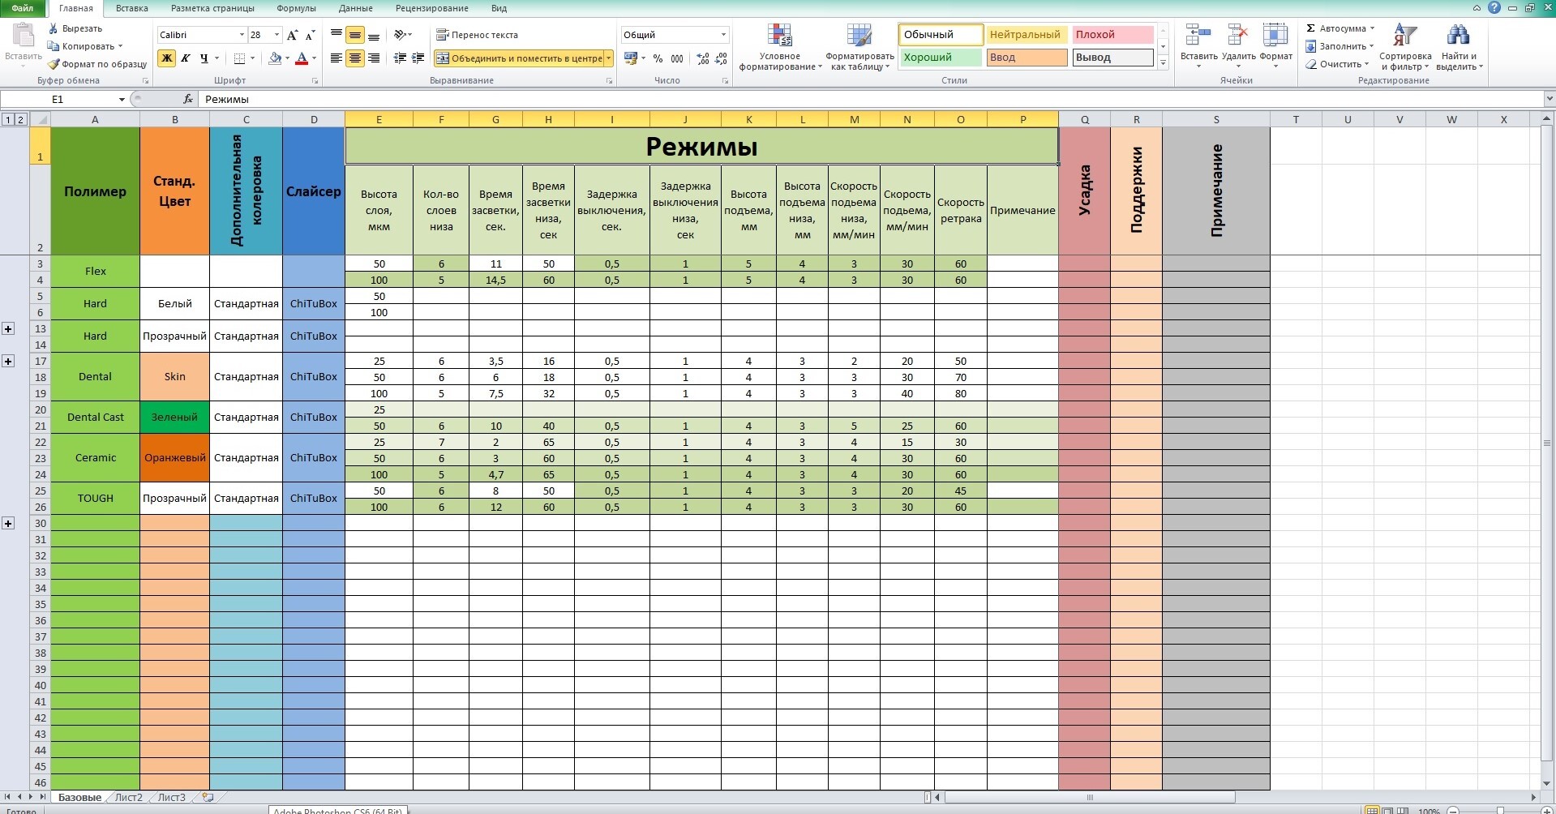Open the accounting number format icon

tap(631, 58)
